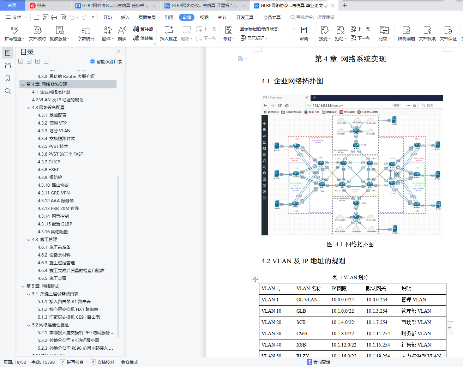
Task: Click the 字数: 15338 word count status
Action: click(x=43, y=362)
